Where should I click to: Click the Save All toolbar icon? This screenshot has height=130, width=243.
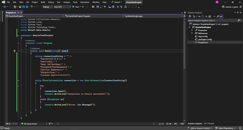point(27,6)
